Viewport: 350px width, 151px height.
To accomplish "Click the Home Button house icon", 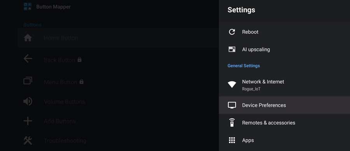I will (x=28, y=38).
